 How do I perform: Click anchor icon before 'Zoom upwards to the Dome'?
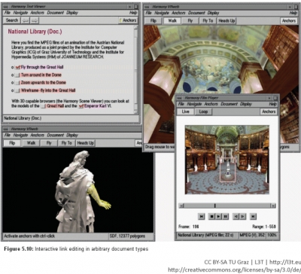17,83
